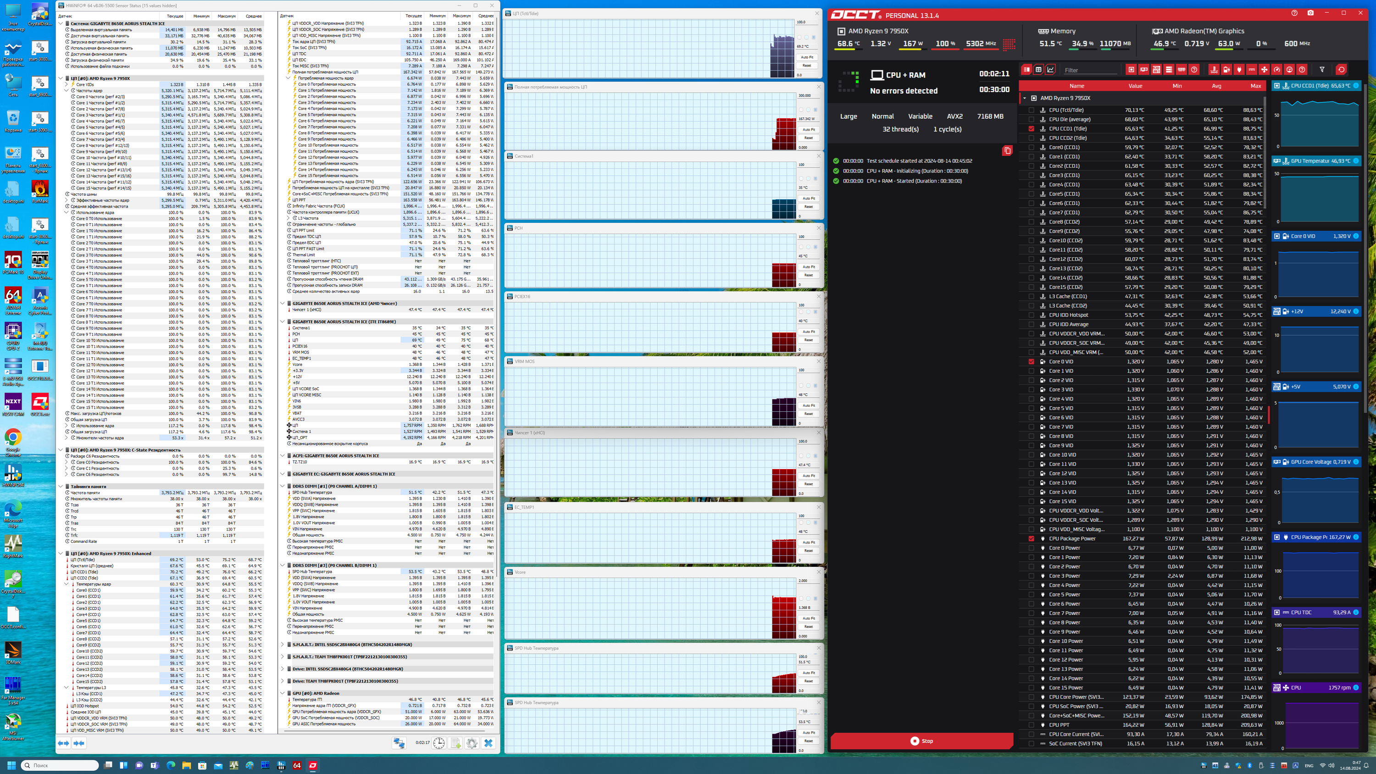Click the funnel filter icon in OCCT
The image size is (1376, 774).
click(x=1322, y=69)
